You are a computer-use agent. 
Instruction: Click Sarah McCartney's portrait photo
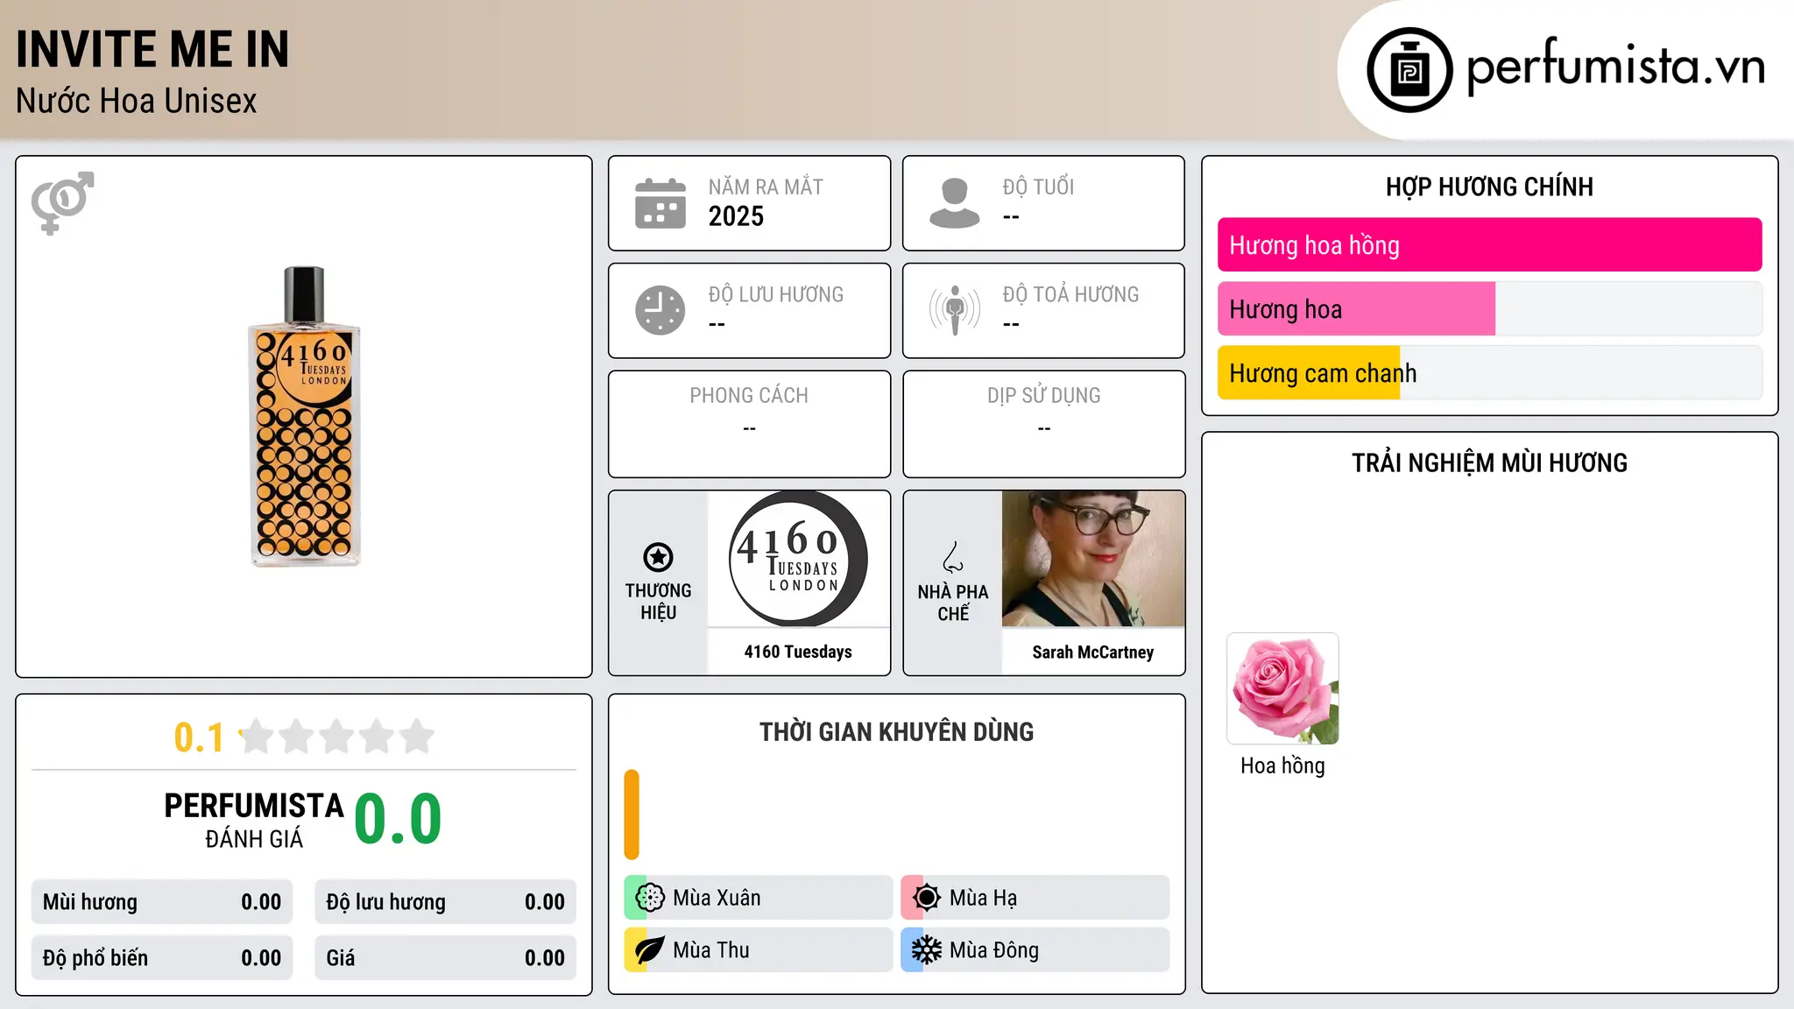(x=1093, y=559)
